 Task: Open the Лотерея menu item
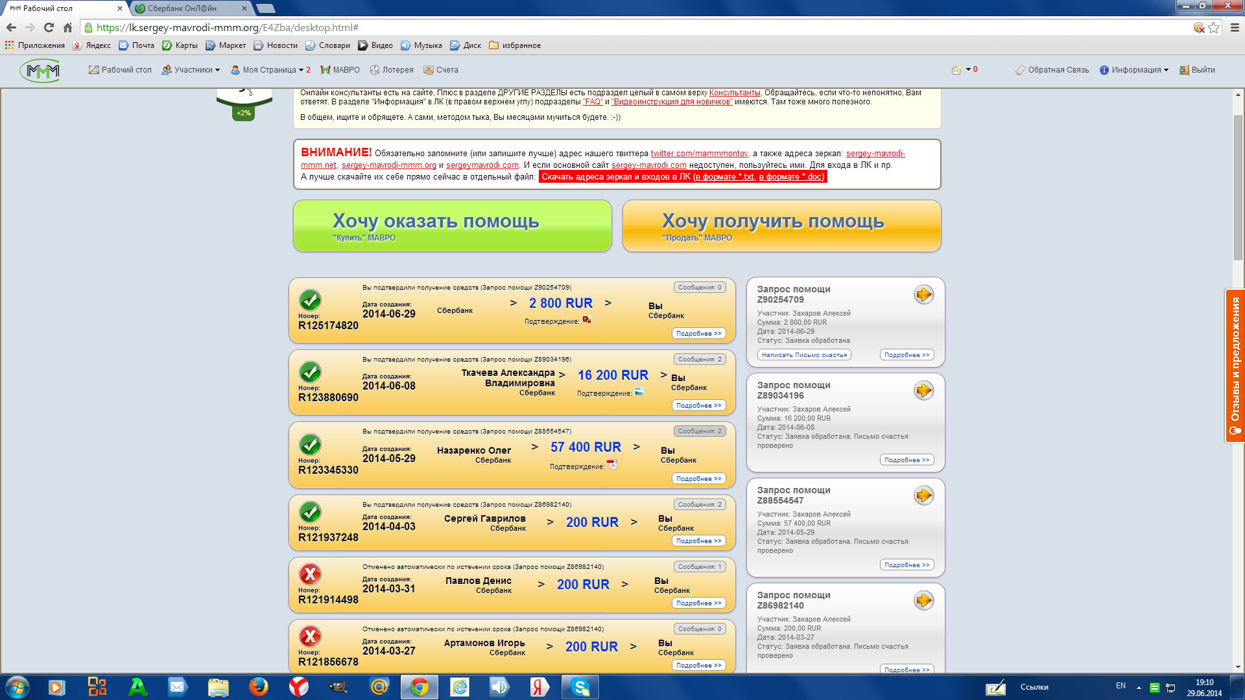click(392, 70)
